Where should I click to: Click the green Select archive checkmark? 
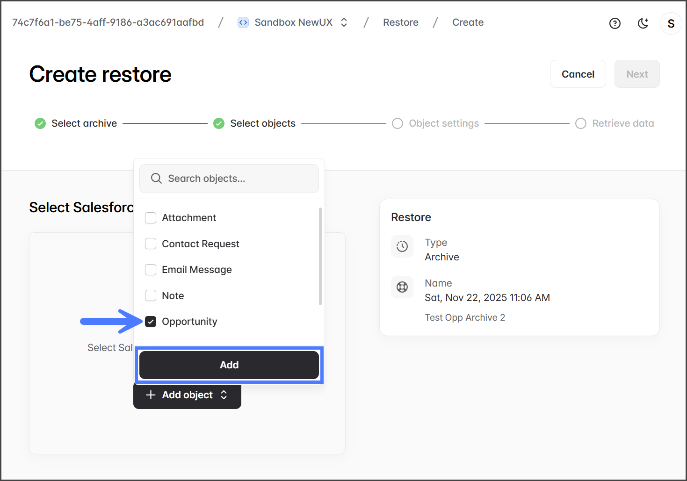pyautogui.click(x=40, y=123)
